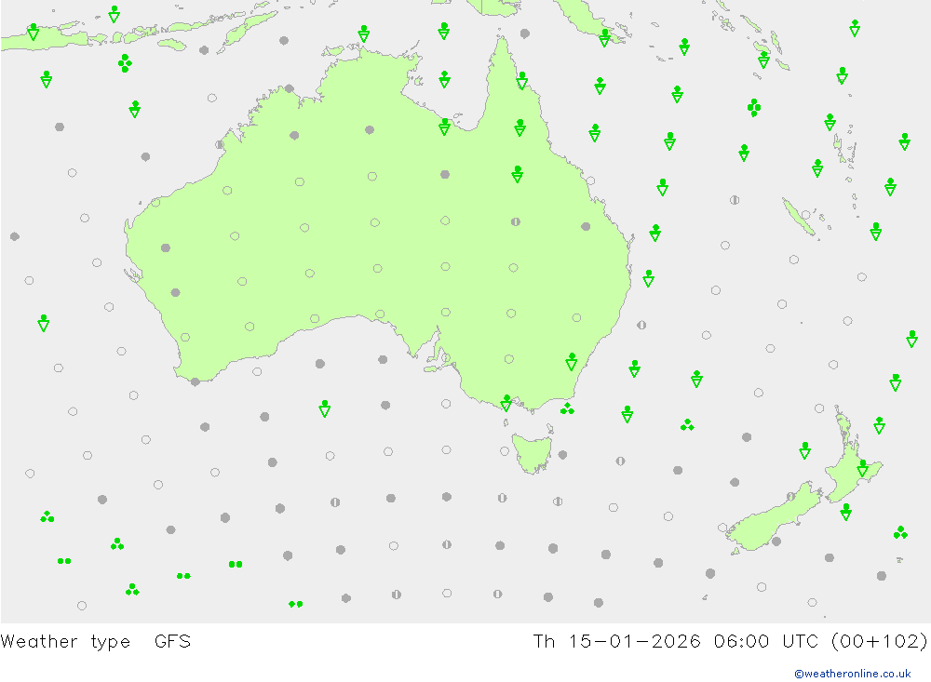Viewport: 931px width, 682px height.
Task: Click the half-filled cloud symbol in central Queensland
Action: tap(516, 222)
